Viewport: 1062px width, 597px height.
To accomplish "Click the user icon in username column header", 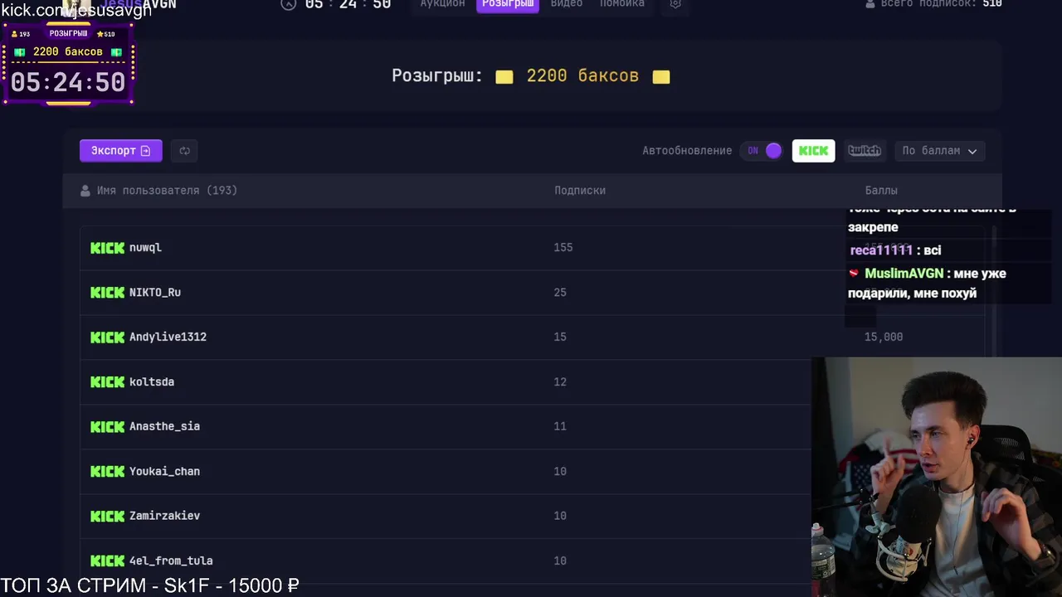I will pos(85,191).
